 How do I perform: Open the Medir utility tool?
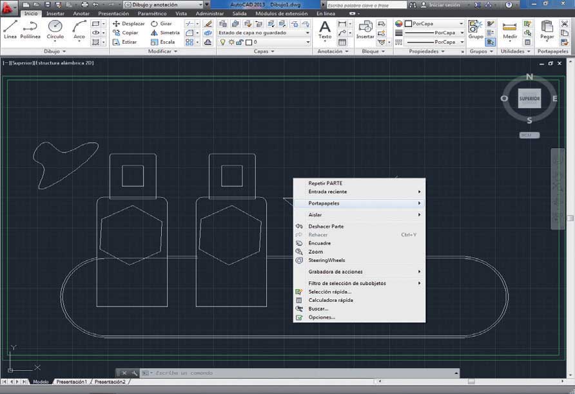pos(510,30)
